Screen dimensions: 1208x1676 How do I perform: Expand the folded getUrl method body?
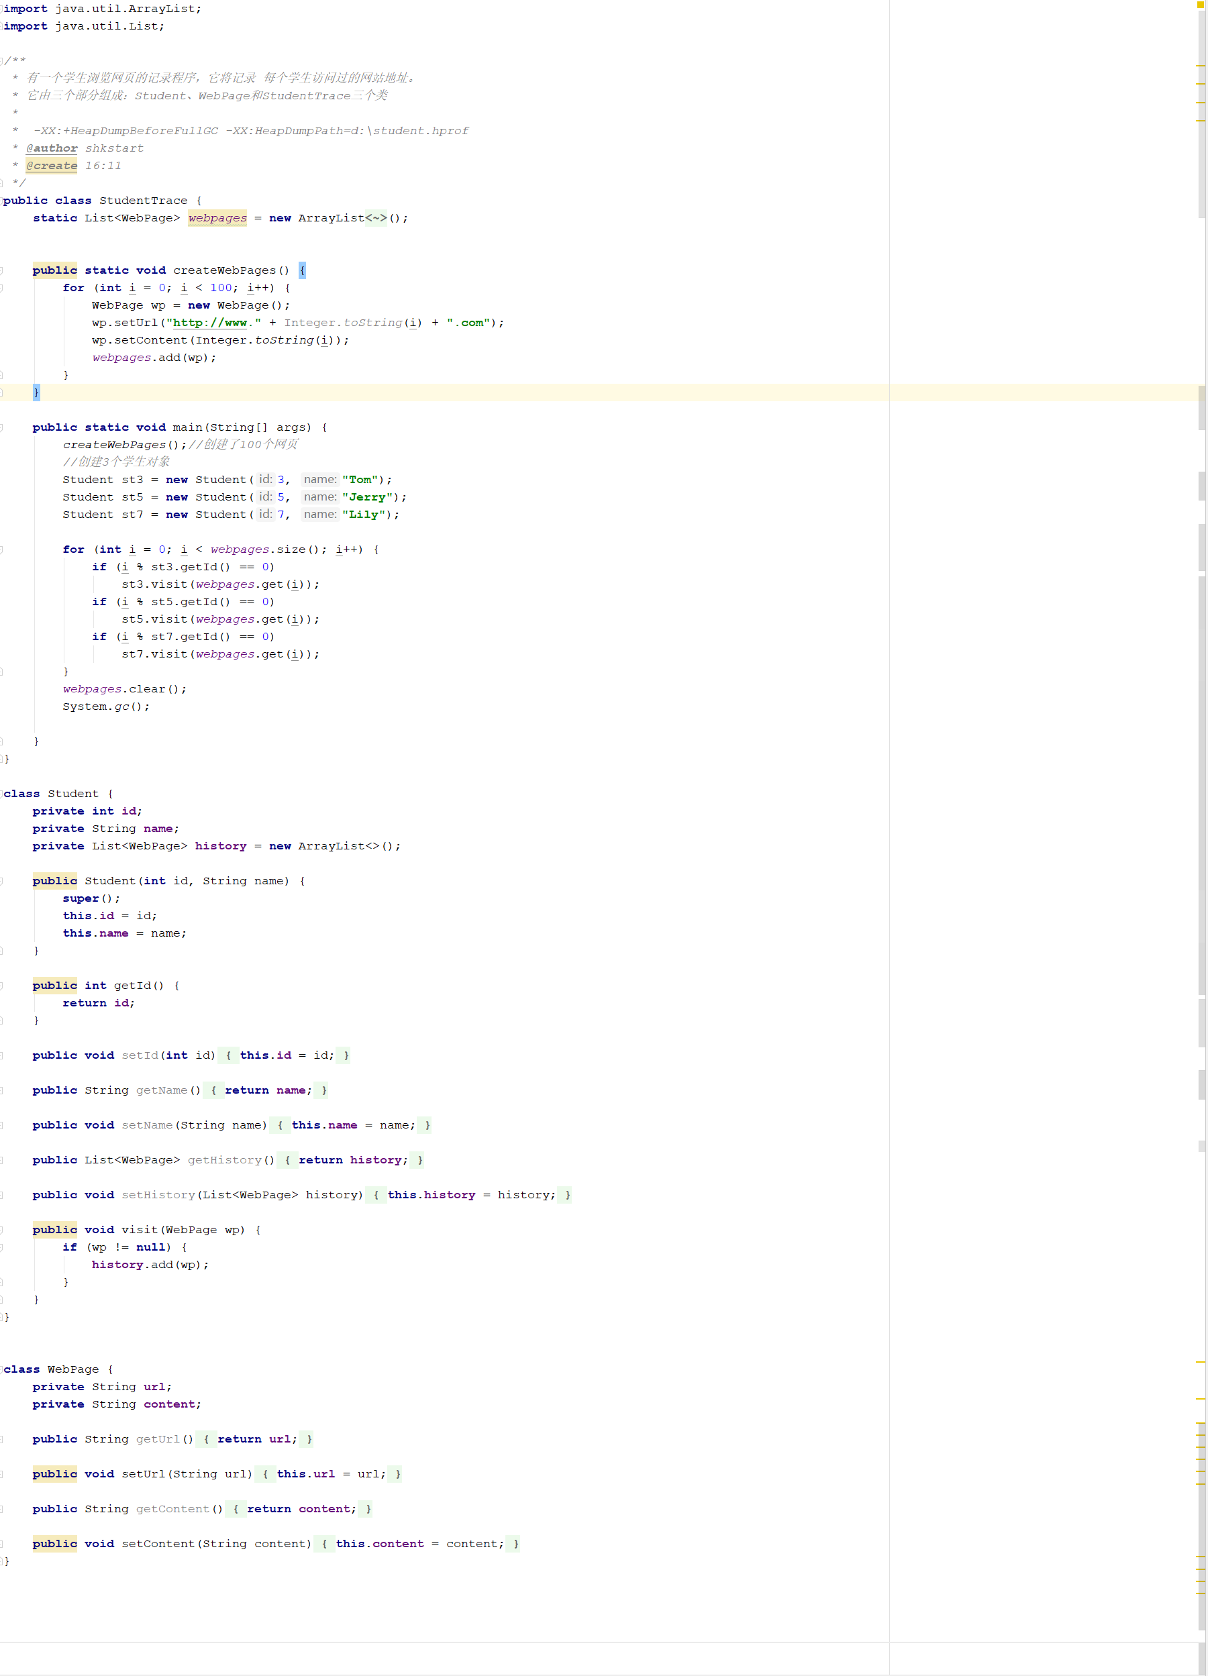(254, 1438)
